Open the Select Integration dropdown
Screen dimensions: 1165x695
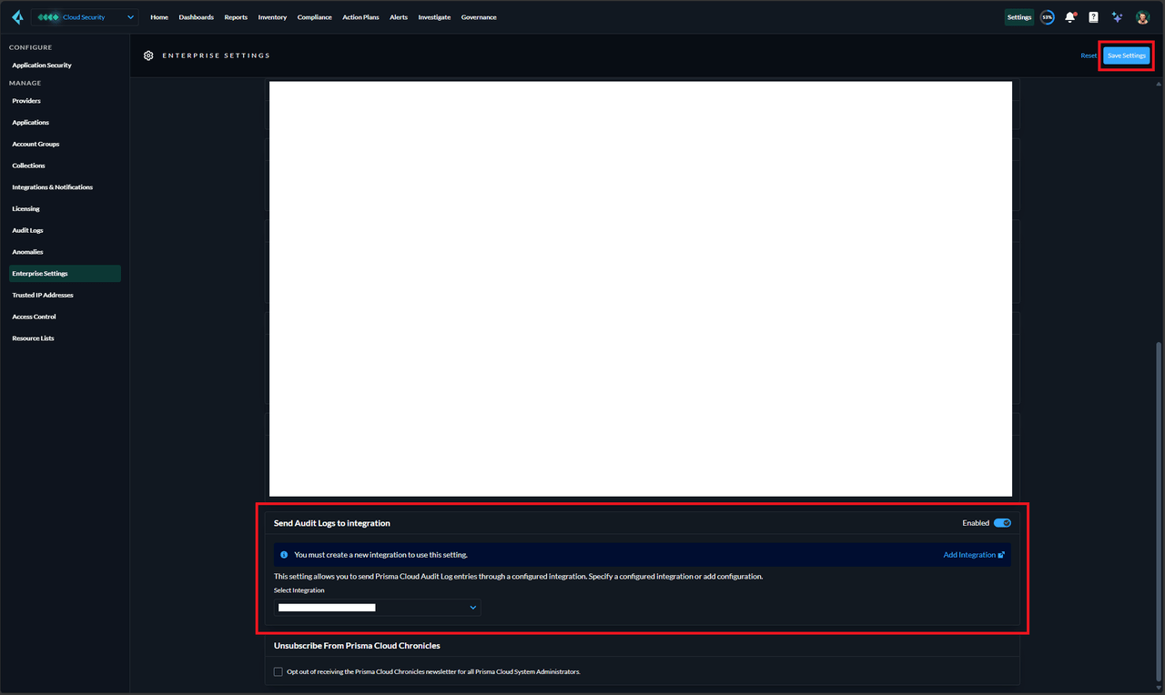(x=378, y=607)
